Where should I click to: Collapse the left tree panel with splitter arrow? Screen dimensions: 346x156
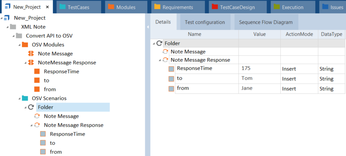pyautogui.click(x=148, y=27)
